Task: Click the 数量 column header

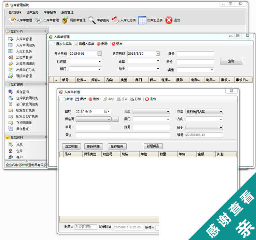Action: (x=168, y=154)
